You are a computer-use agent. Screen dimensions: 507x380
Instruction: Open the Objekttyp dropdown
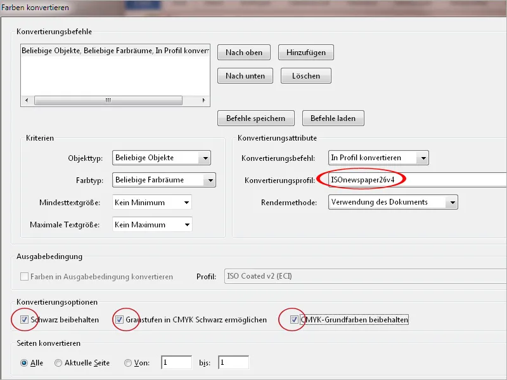(x=162, y=158)
